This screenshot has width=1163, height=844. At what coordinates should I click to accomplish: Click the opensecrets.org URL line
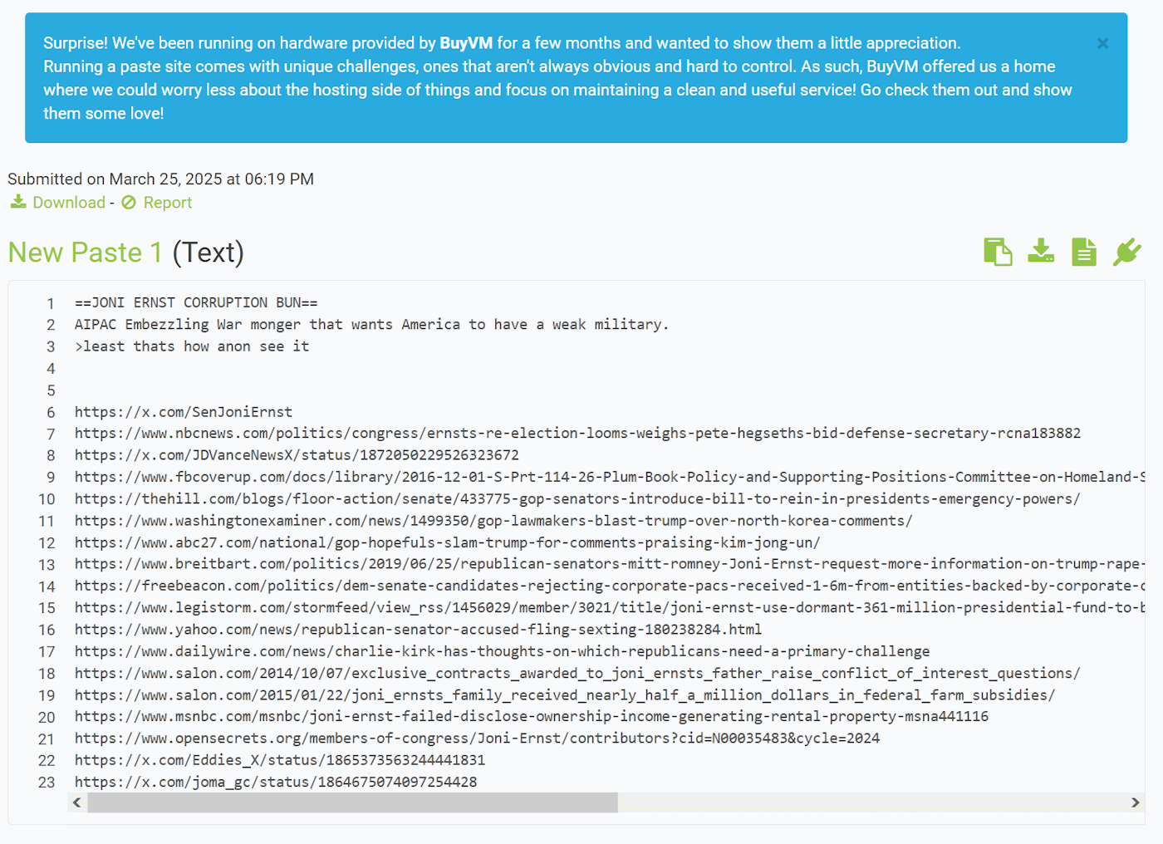[x=477, y=738]
